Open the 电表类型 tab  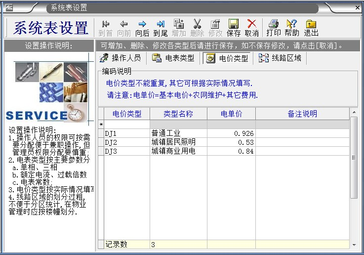(173, 58)
